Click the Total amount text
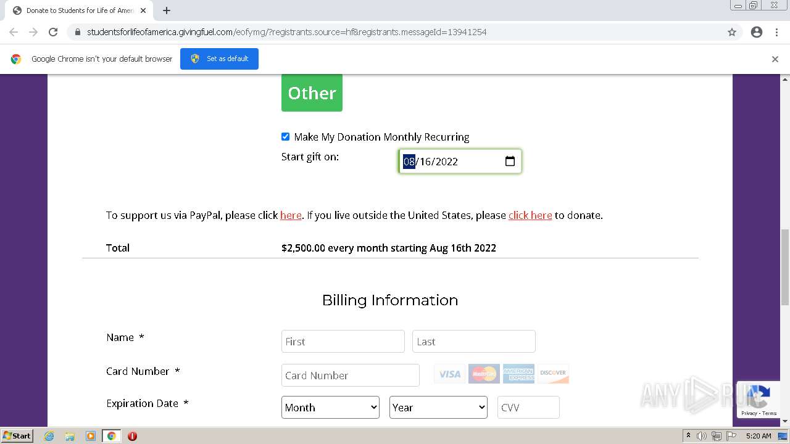 (389, 248)
